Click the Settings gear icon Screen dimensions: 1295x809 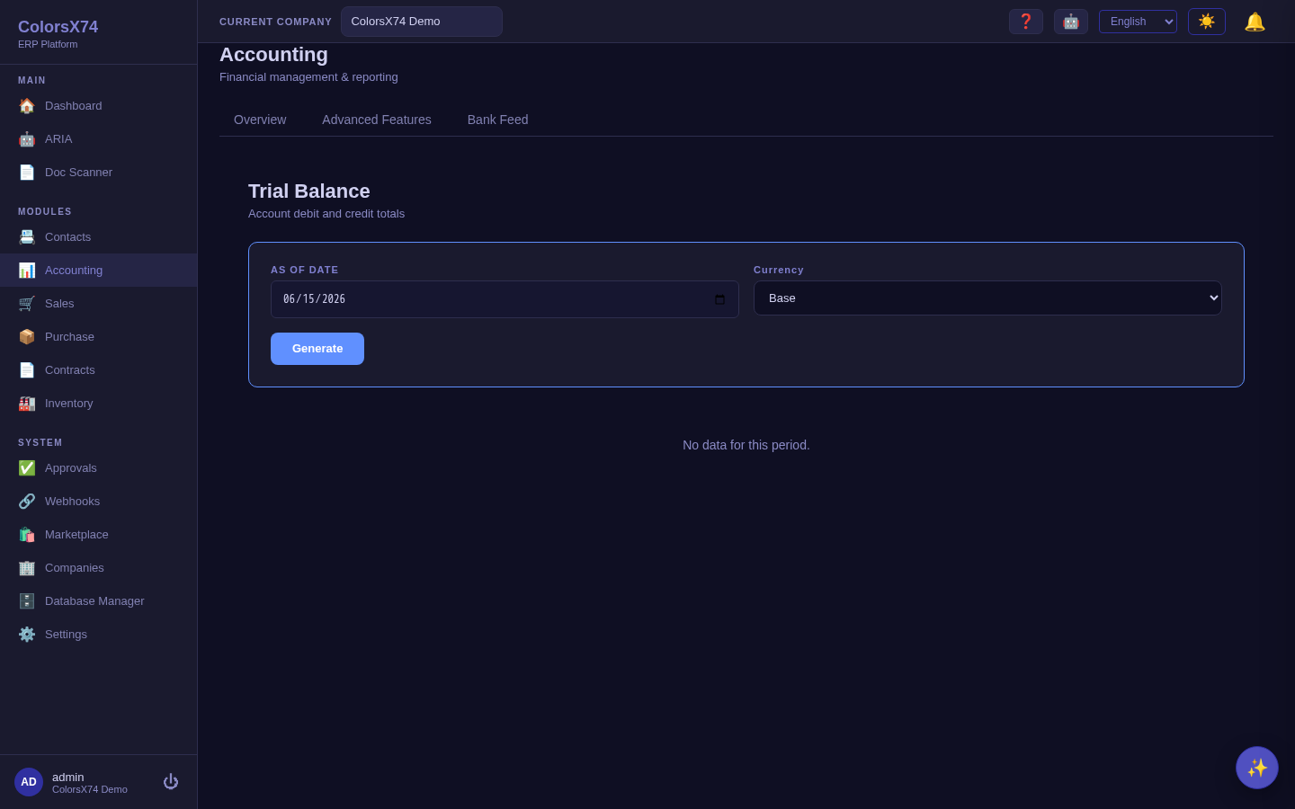pos(27,635)
